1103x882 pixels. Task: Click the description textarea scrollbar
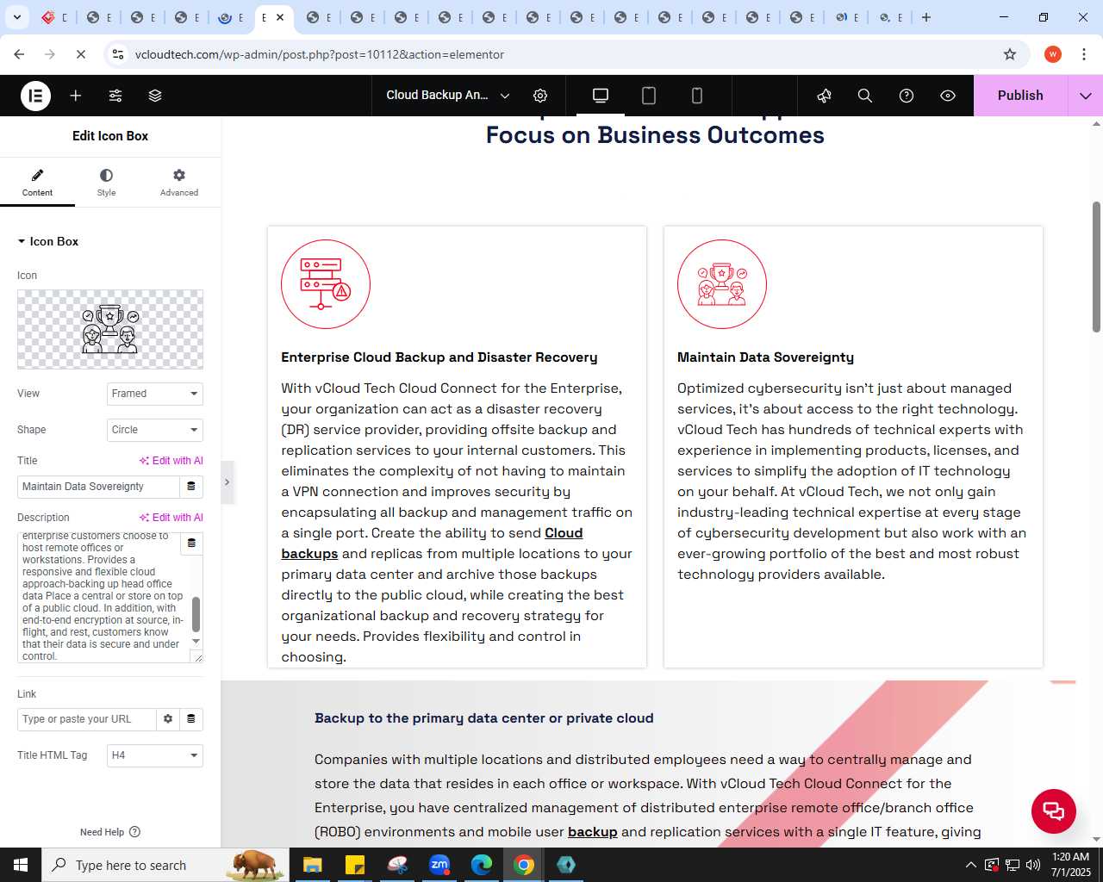[196, 614]
